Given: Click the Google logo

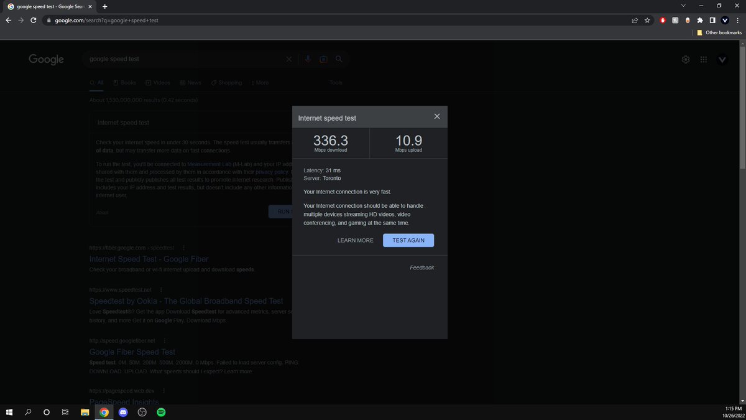Looking at the screenshot, I should (x=46, y=59).
